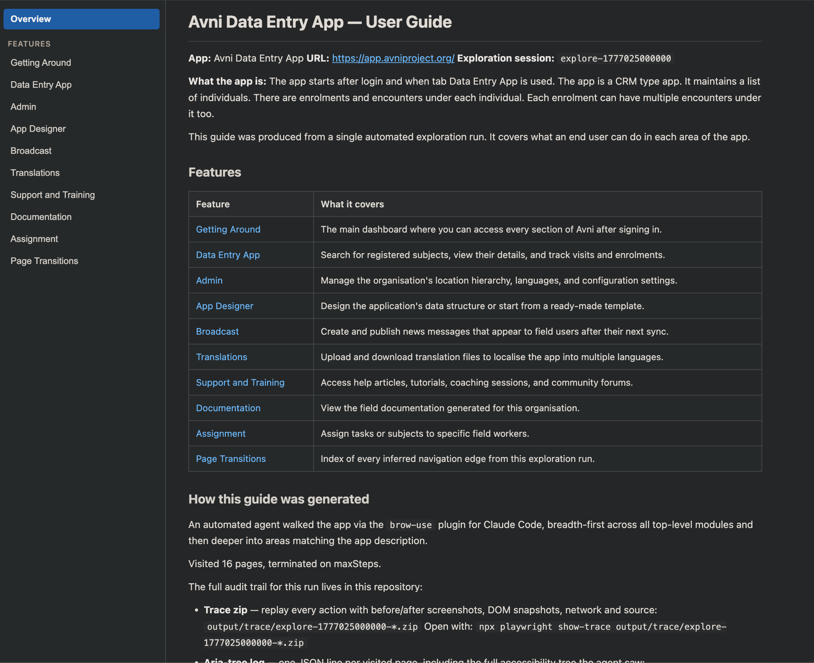The width and height of the screenshot is (814, 663).
Task: Open Getting Around in the sidebar
Action: (41, 63)
